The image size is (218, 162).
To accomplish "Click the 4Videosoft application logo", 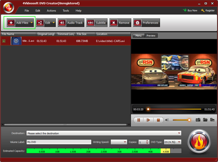I will (9, 8).
